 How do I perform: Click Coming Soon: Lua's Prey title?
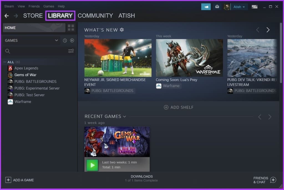click(176, 80)
